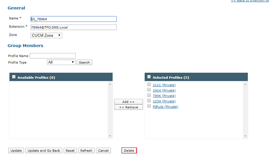Click the Refresh button
Screen dimensions: 269x164
coord(86,151)
